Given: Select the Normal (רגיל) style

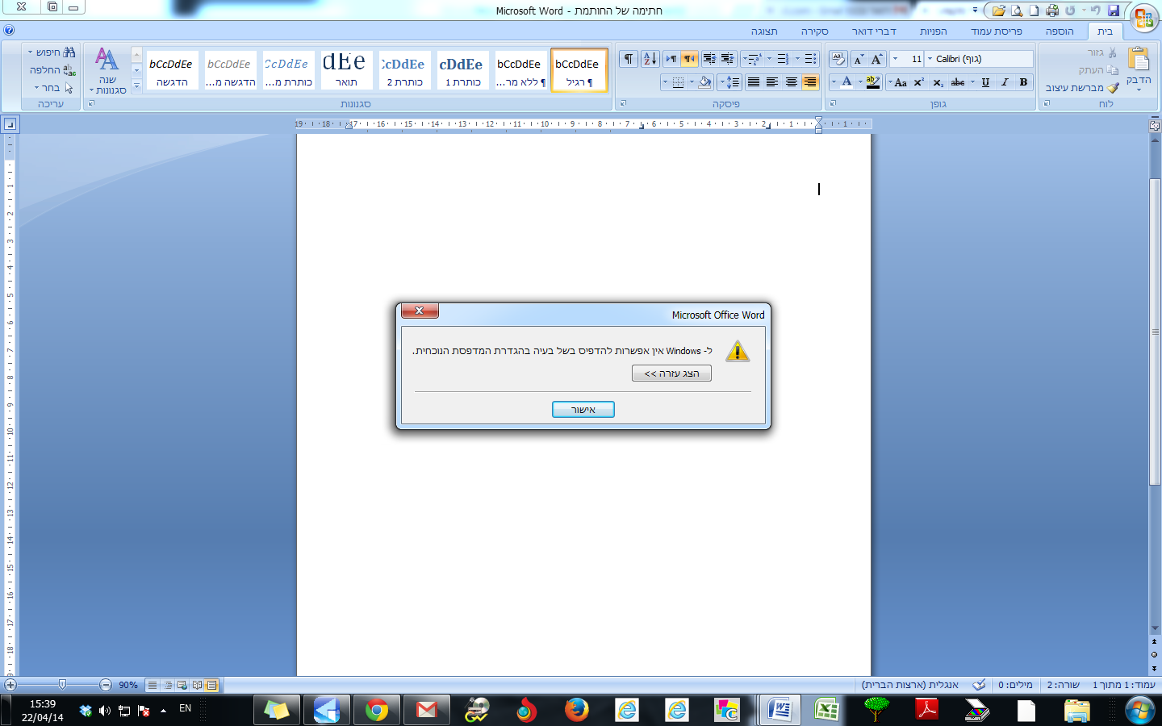Looking at the screenshot, I should click(x=579, y=70).
